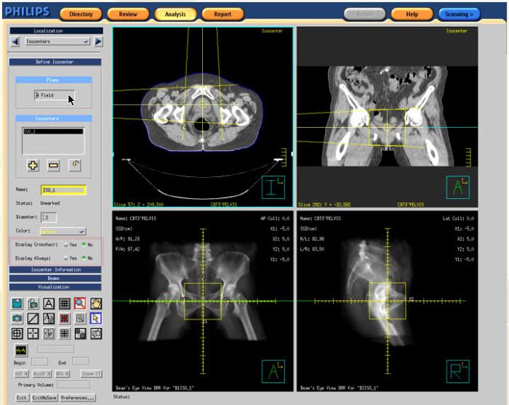Click the add isocenter plus icon
This screenshot has width=509, height=405.
click(x=33, y=165)
